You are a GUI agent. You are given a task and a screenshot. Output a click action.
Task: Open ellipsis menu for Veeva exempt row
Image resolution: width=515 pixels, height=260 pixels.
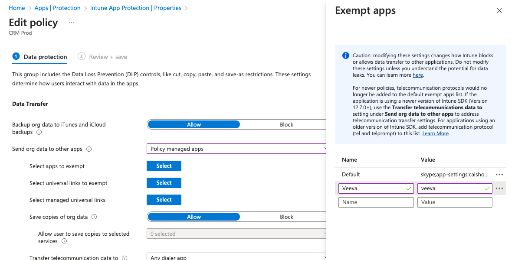pyautogui.click(x=499, y=188)
